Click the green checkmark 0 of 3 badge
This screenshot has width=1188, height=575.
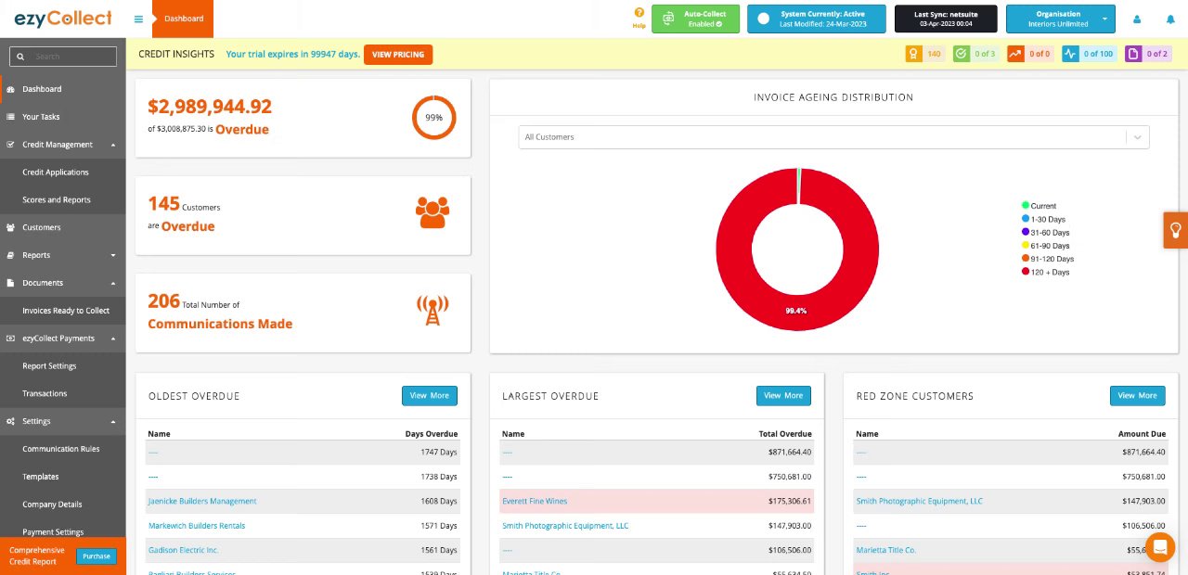(x=975, y=54)
